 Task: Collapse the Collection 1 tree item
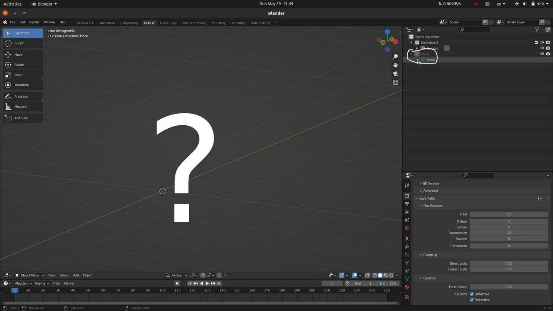(411, 42)
